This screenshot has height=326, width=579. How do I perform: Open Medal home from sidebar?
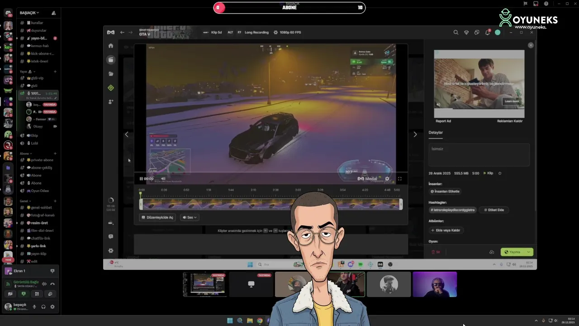click(x=111, y=46)
